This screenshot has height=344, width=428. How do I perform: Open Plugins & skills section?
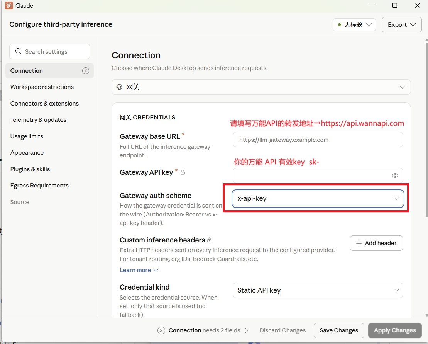(x=30, y=169)
